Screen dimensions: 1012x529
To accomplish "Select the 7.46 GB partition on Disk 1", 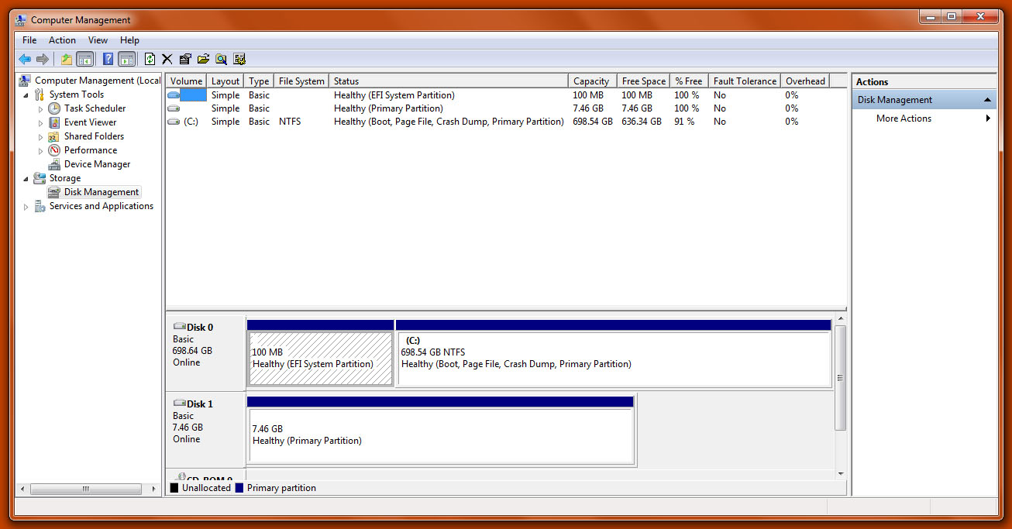I will pyautogui.click(x=440, y=436).
